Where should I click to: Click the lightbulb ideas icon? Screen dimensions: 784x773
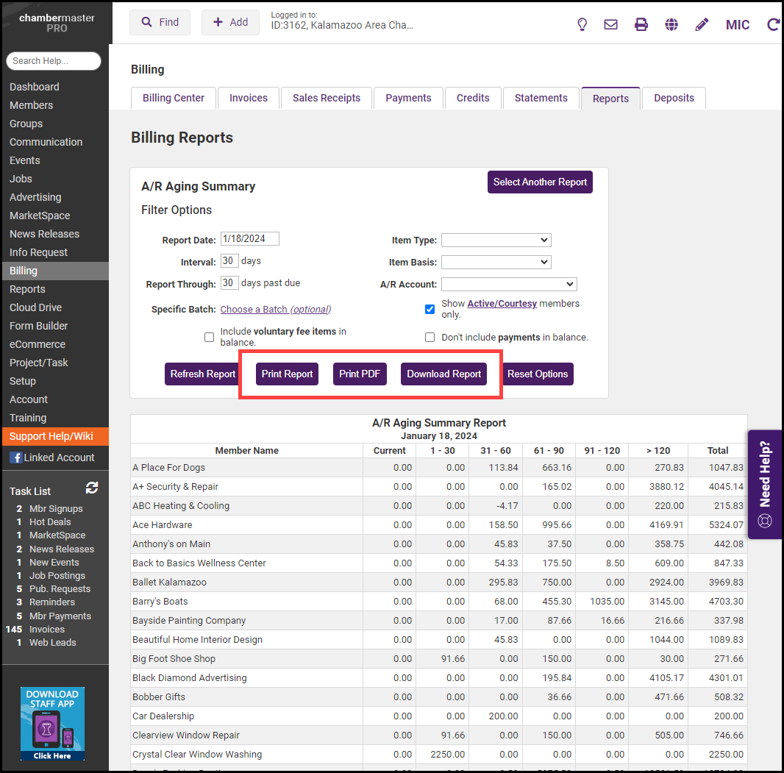coord(582,24)
